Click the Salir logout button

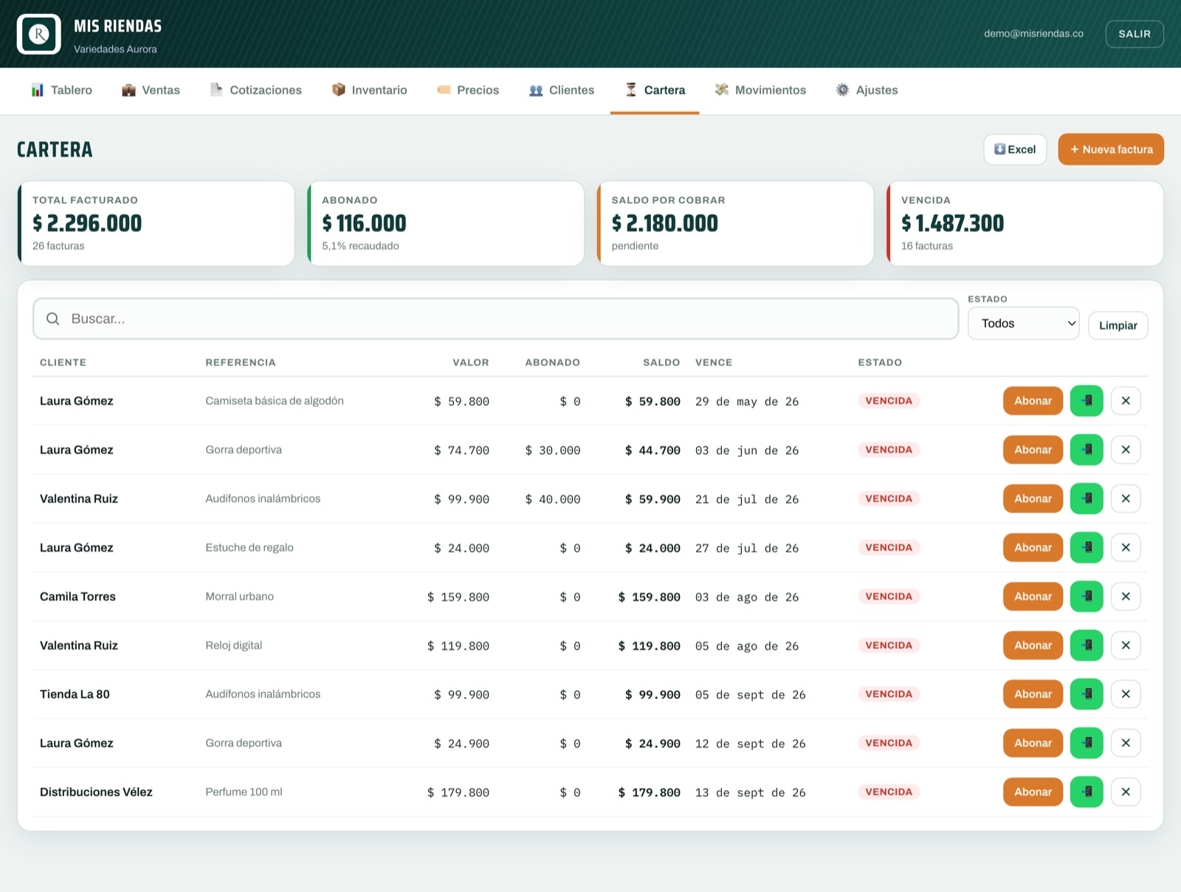(1134, 34)
